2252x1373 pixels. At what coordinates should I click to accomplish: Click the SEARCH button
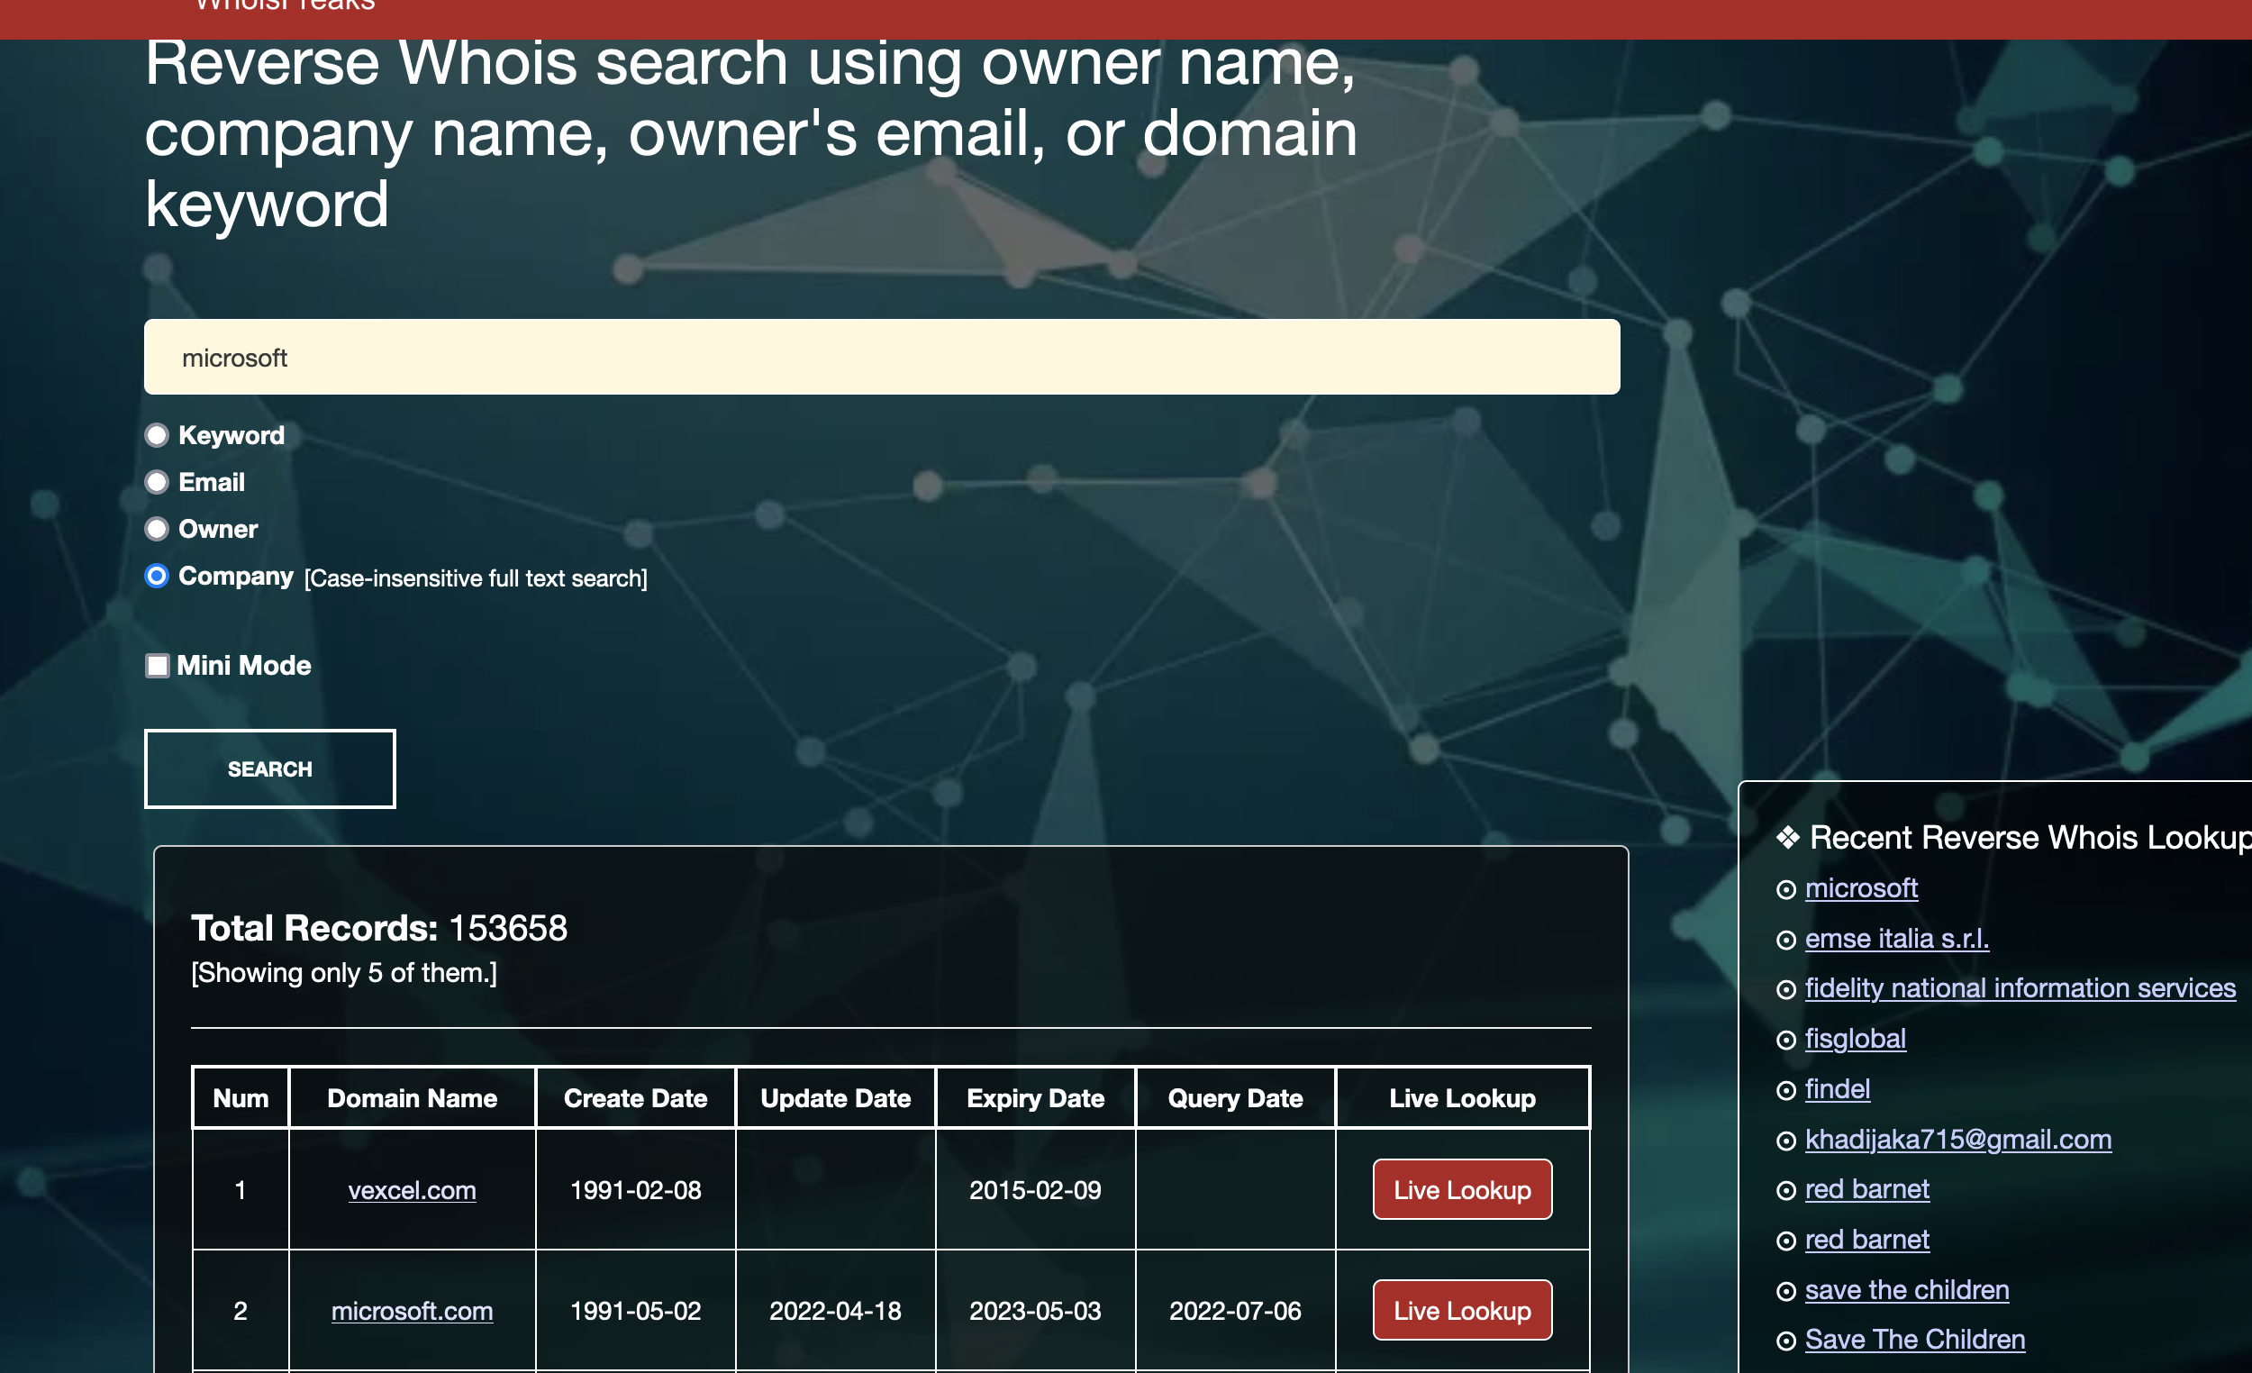click(269, 768)
